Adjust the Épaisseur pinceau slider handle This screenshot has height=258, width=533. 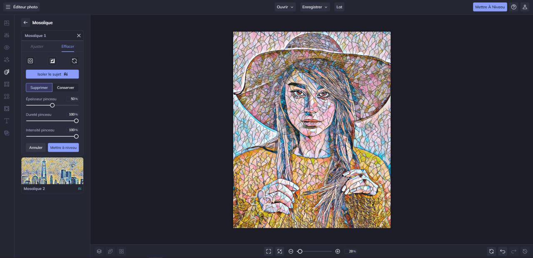pos(52,106)
